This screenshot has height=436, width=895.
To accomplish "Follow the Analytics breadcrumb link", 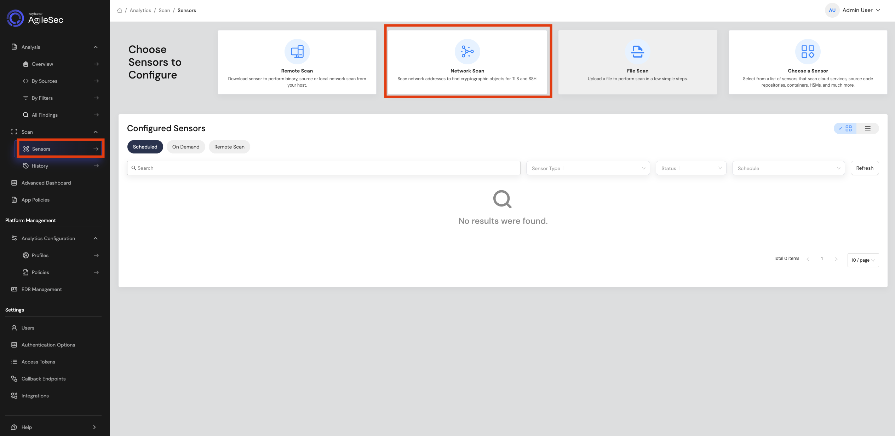I will coord(140,10).
